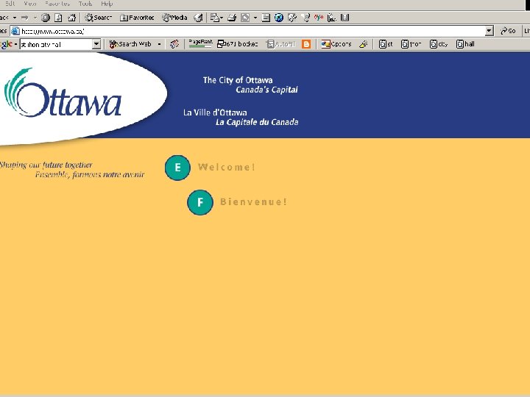This screenshot has height=397, width=530.
Task: Click the orange Blogger icon
Action: point(306,44)
